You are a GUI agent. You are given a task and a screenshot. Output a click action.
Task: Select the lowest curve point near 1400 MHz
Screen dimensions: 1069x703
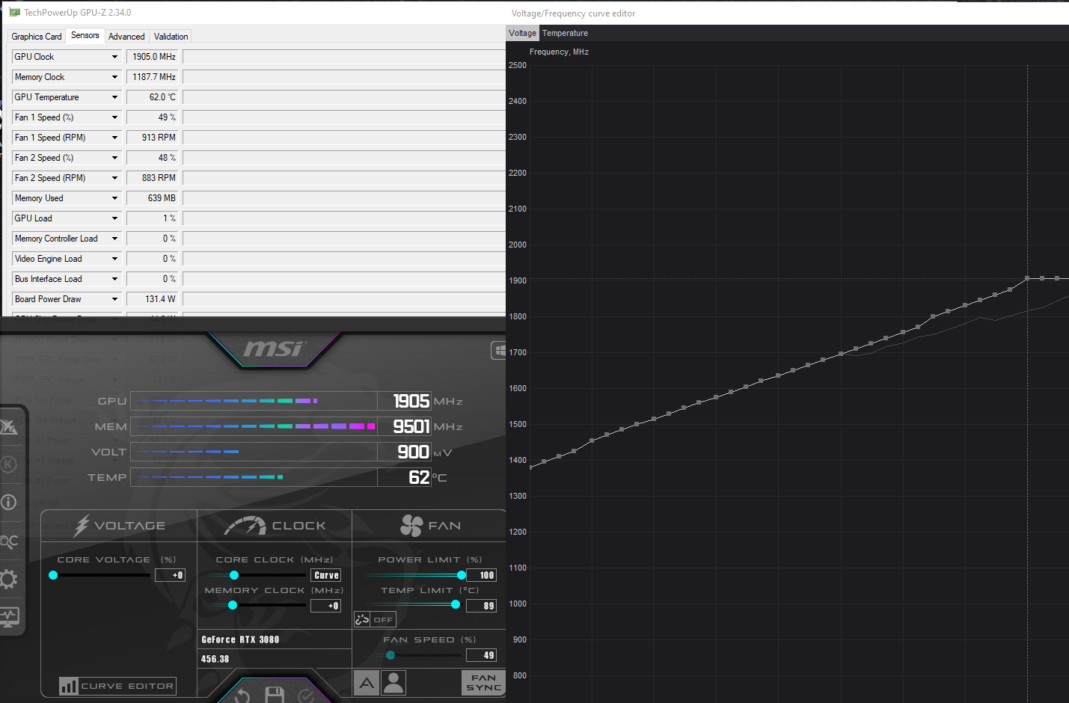[x=531, y=467]
